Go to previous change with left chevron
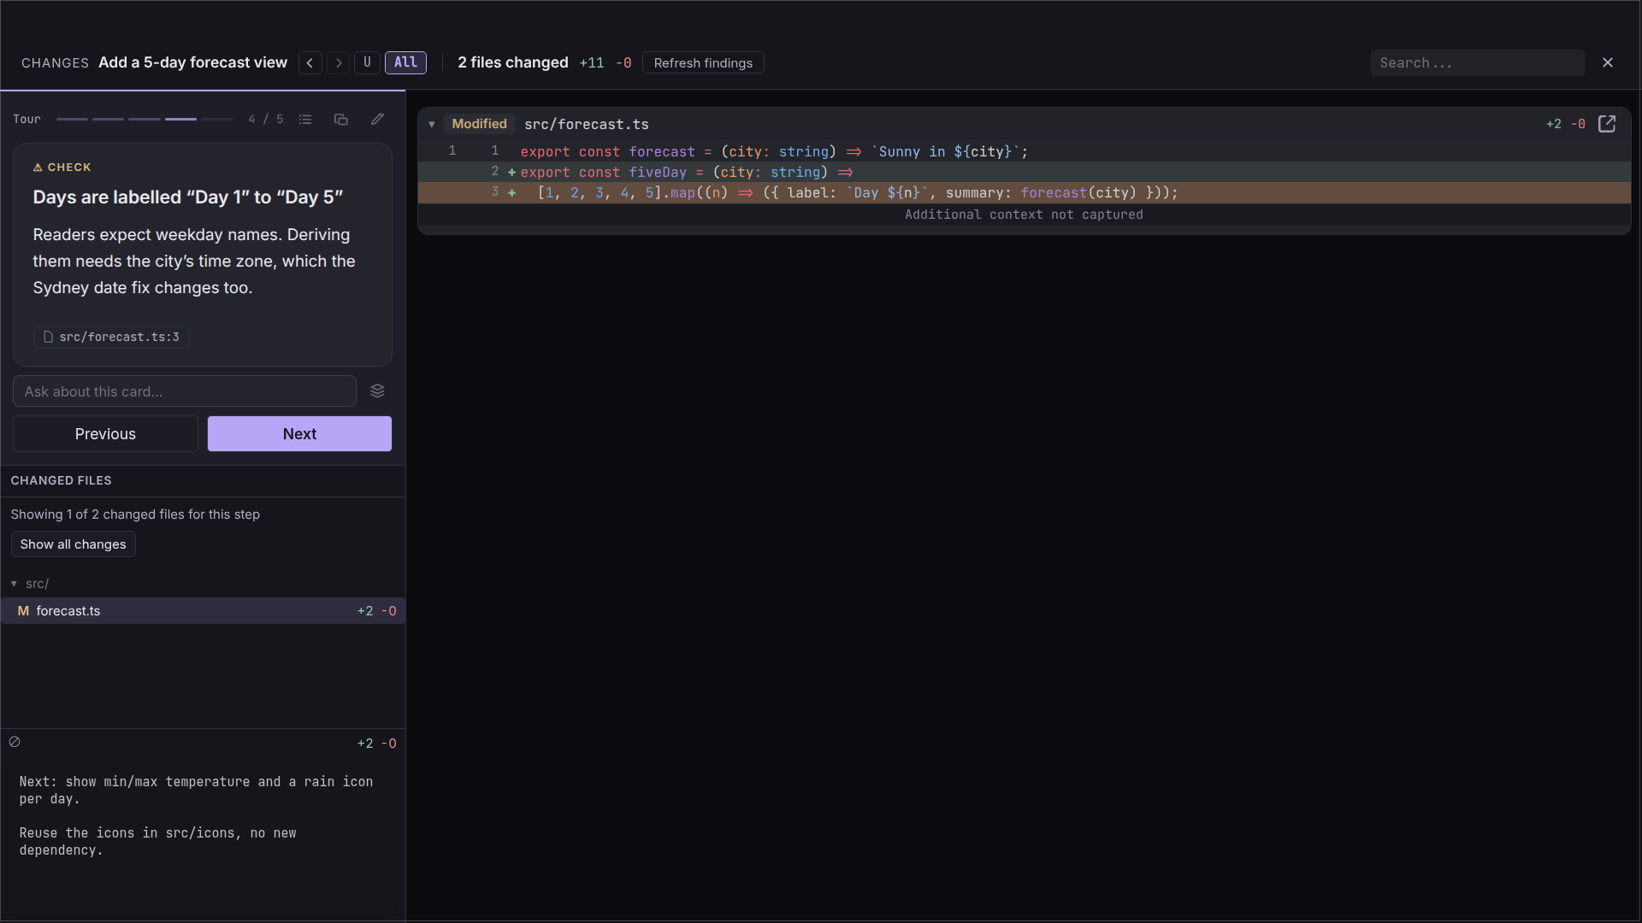 (x=310, y=62)
